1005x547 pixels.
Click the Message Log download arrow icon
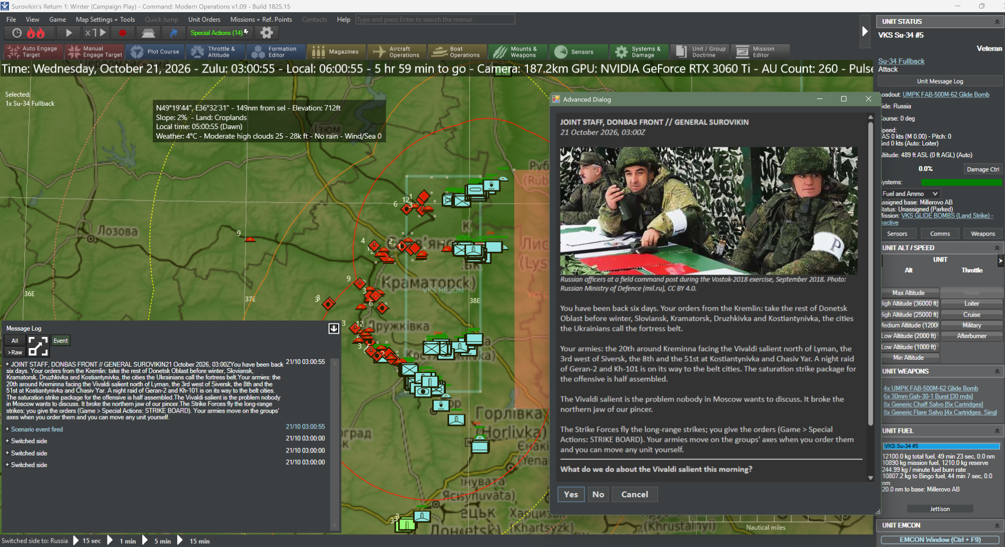pos(334,329)
